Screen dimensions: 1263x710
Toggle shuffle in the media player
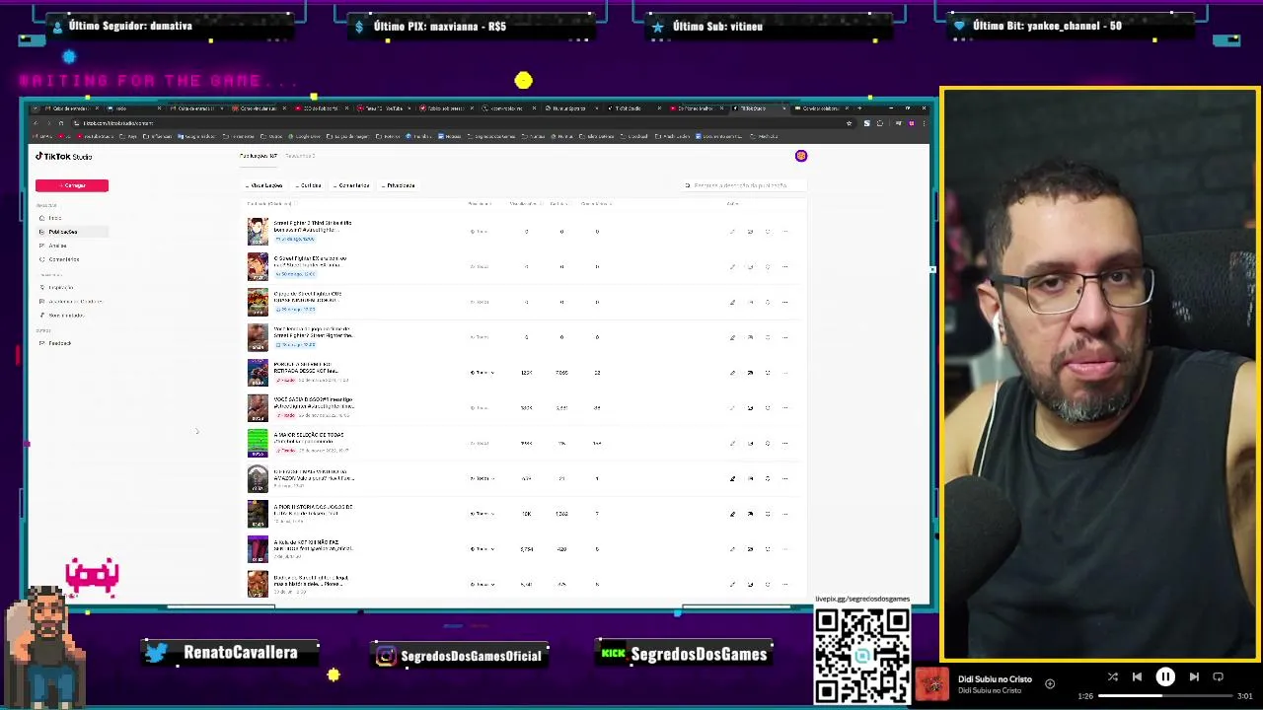tap(1112, 677)
